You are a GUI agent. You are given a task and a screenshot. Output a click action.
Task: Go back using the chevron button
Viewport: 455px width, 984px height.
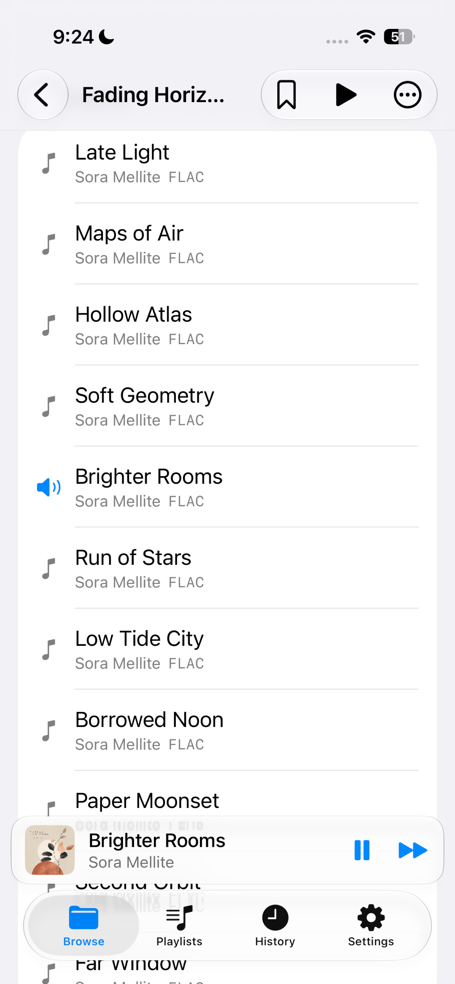point(43,95)
